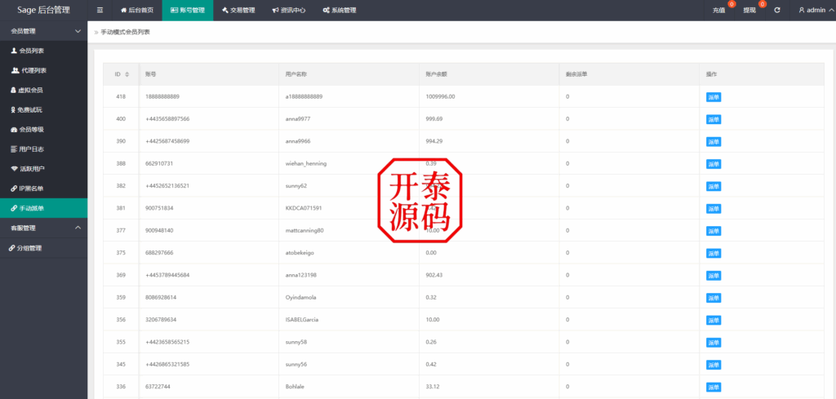
Task: Click the 派单 button for wiehan_henning
Action: [714, 164]
